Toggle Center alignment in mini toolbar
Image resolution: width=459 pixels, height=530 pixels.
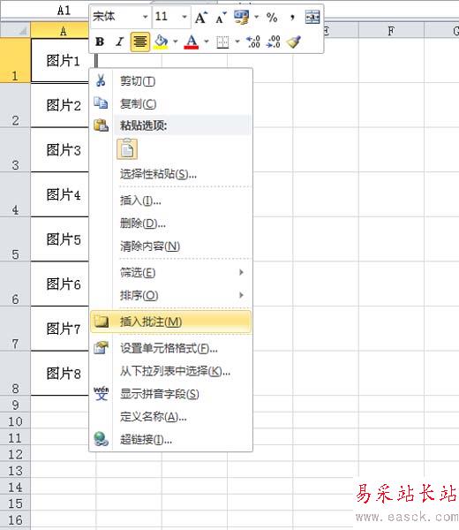click(x=139, y=42)
